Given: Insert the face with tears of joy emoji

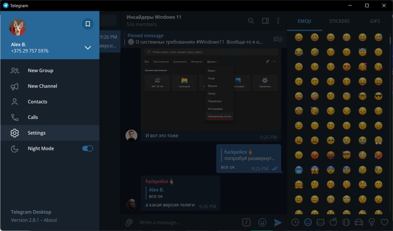Looking at the screenshot, I should [298, 52].
